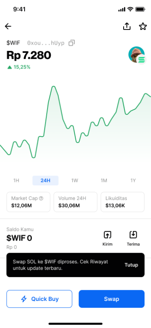Switch chart to 1W range
Image resolution: width=151 pixels, height=328 pixels.
click(x=74, y=180)
